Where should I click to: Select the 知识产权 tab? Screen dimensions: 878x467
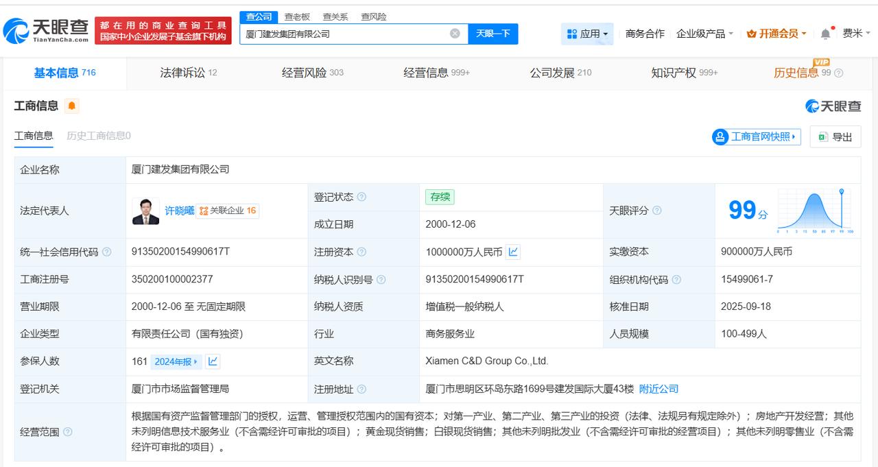pyautogui.click(x=685, y=73)
